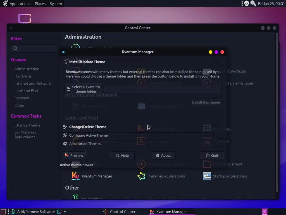Click the clock Fri Jun 23 00:01
The height and width of the screenshot is (215, 286).
coord(271,4)
